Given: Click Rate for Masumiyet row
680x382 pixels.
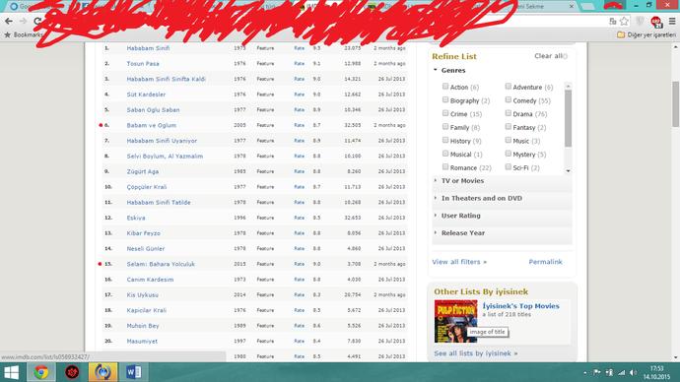Looking at the screenshot, I should tap(299, 342).
